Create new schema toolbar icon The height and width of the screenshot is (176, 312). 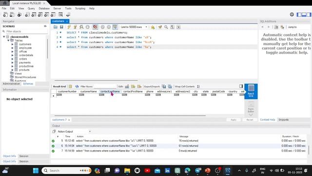click(x=27, y=15)
